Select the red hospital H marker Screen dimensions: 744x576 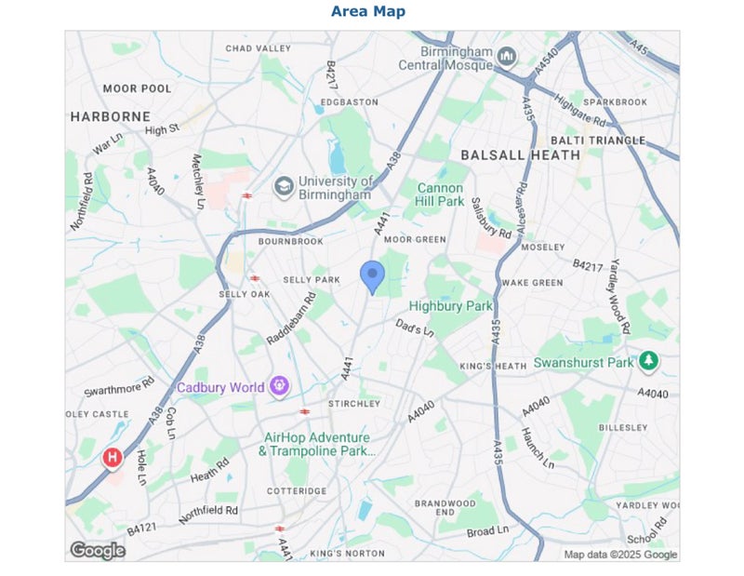(x=112, y=458)
